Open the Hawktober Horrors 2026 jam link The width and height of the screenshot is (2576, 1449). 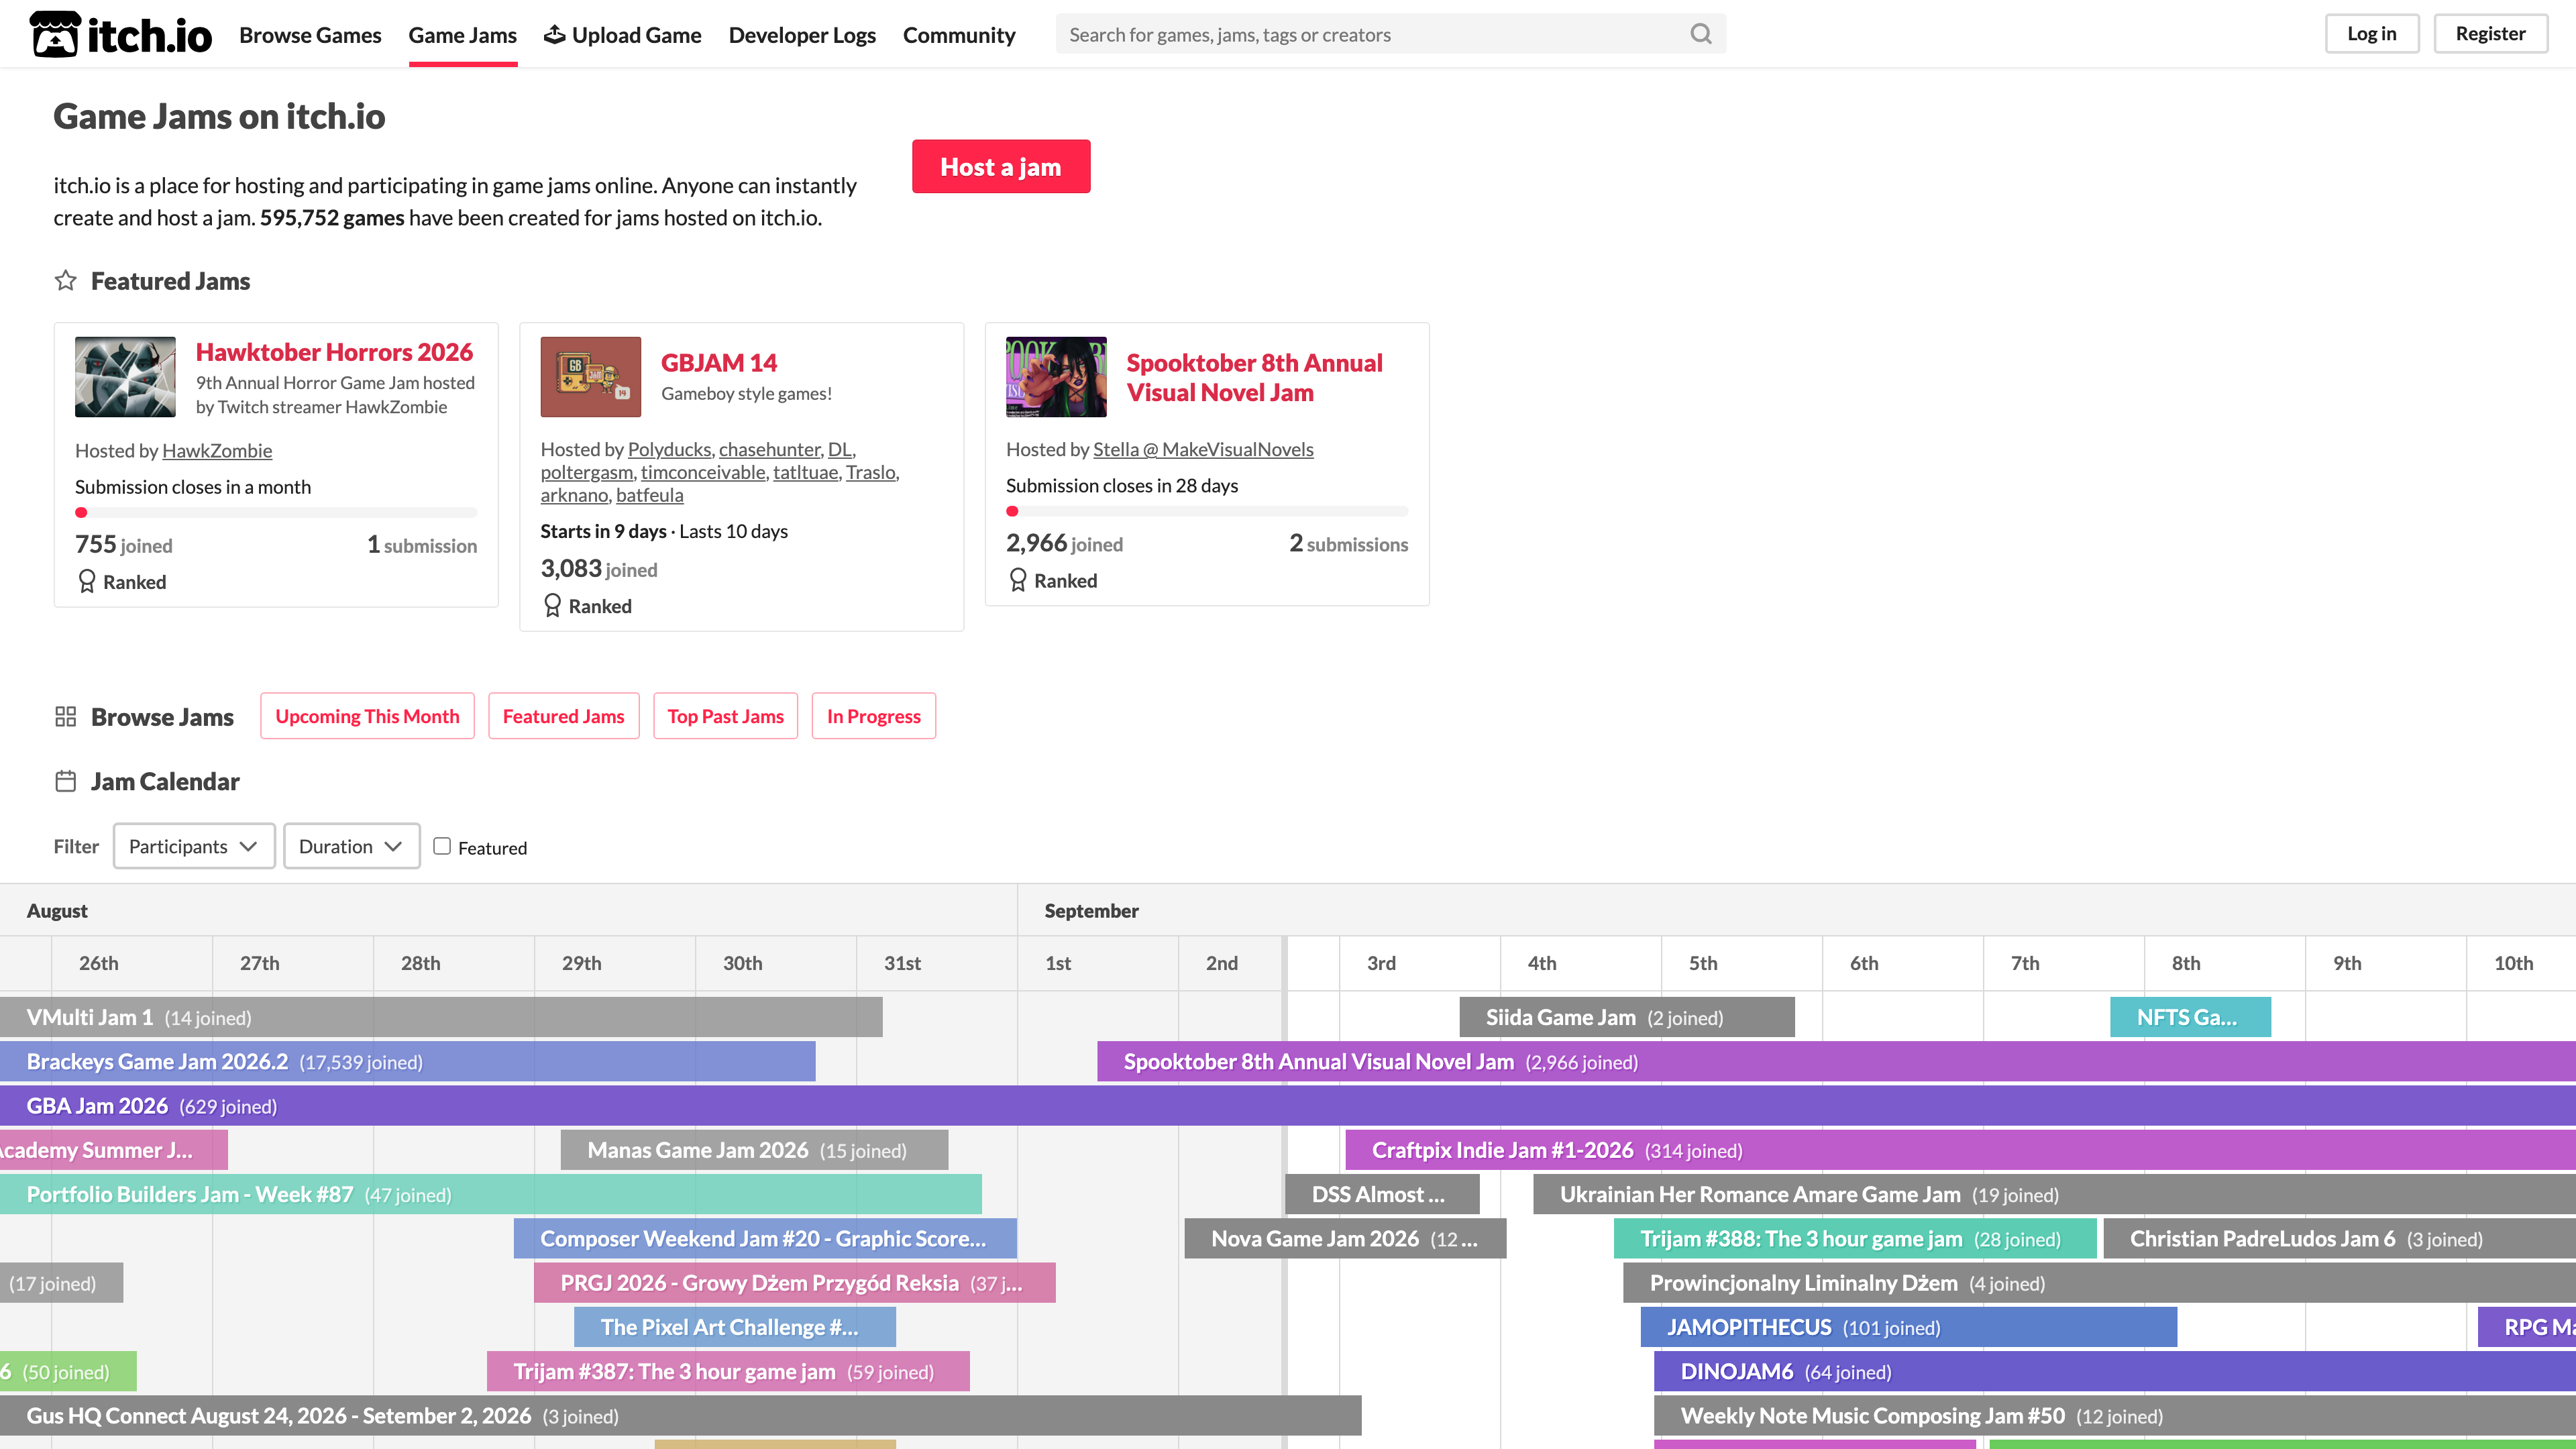coord(334,352)
